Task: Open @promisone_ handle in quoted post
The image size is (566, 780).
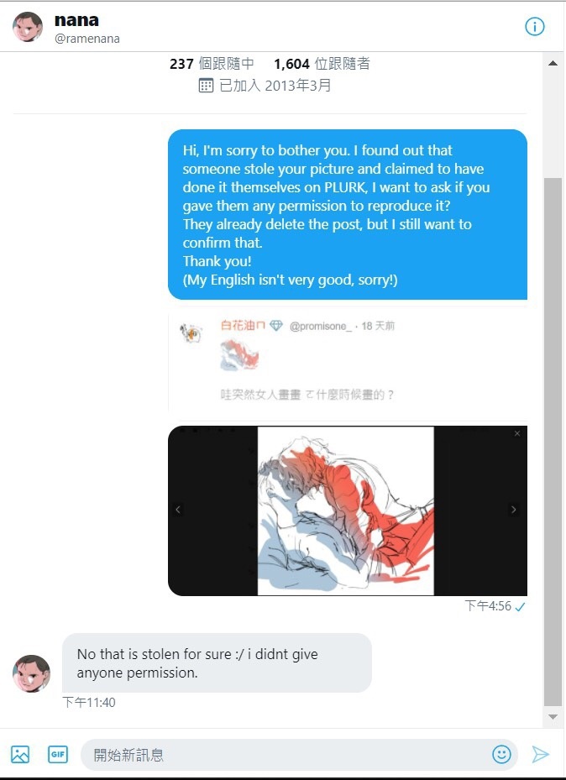Action: 320,327
